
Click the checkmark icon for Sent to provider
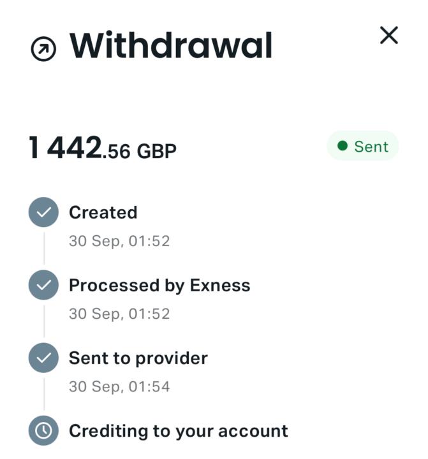tap(43, 358)
